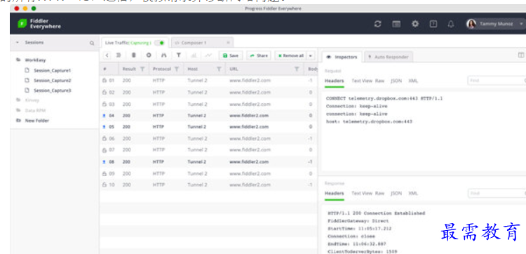This screenshot has height=254, width=526.
Task: Click the Remove all button
Action: [x=291, y=55]
